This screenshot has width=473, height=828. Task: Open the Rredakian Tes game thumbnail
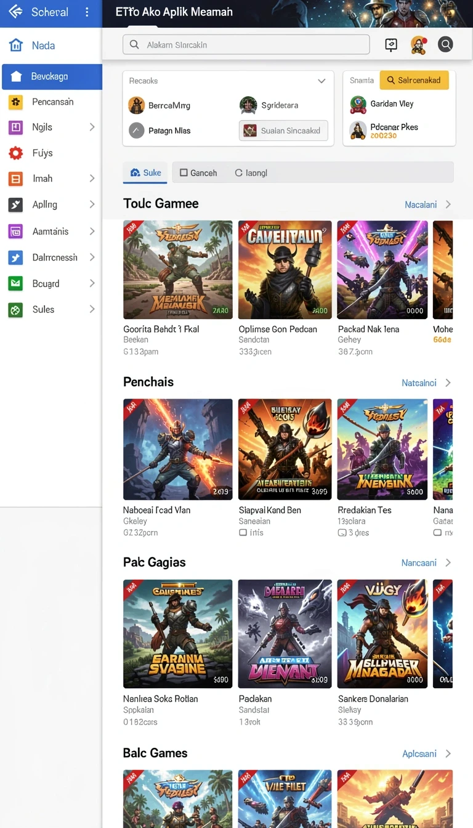click(x=382, y=449)
